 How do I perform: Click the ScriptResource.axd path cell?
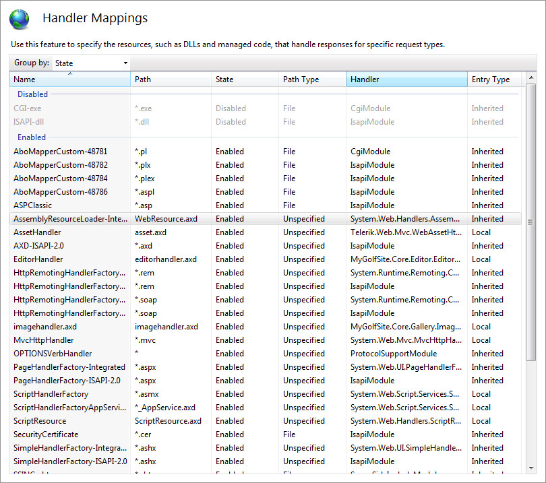click(169, 421)
